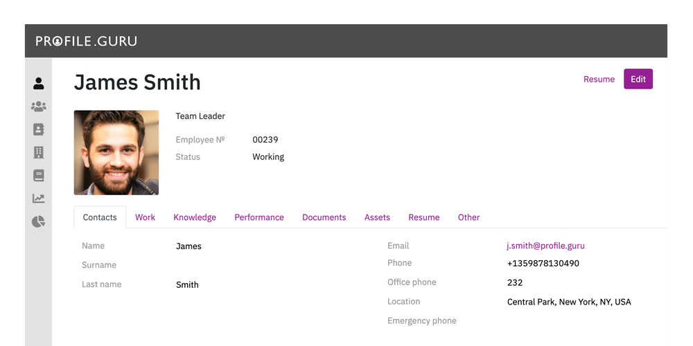
Task: Click James Smith's profile photo
Action: (x=116, y=152)
